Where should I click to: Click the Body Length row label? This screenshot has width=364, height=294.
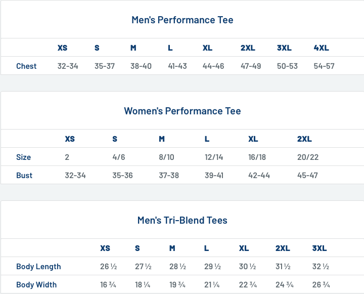point(38,267)
